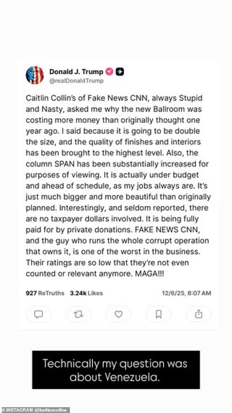Image resolution: width=232 pixels, height=413 pixels.
Task: Click the pink verified badge
Action: pos(109,72)
